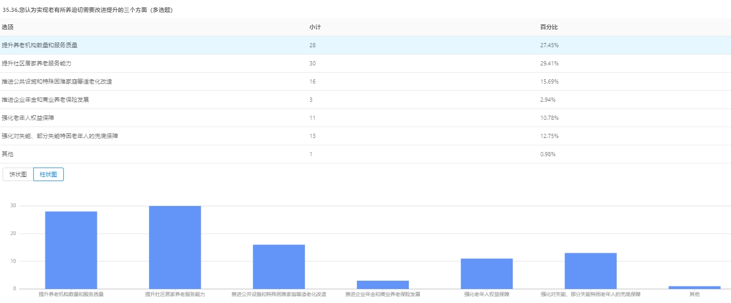Click the bar for 强化对失能、部分失能特困老年人的兜底保障
Viewport: 731px width, 303px height.
click(590, 271)
